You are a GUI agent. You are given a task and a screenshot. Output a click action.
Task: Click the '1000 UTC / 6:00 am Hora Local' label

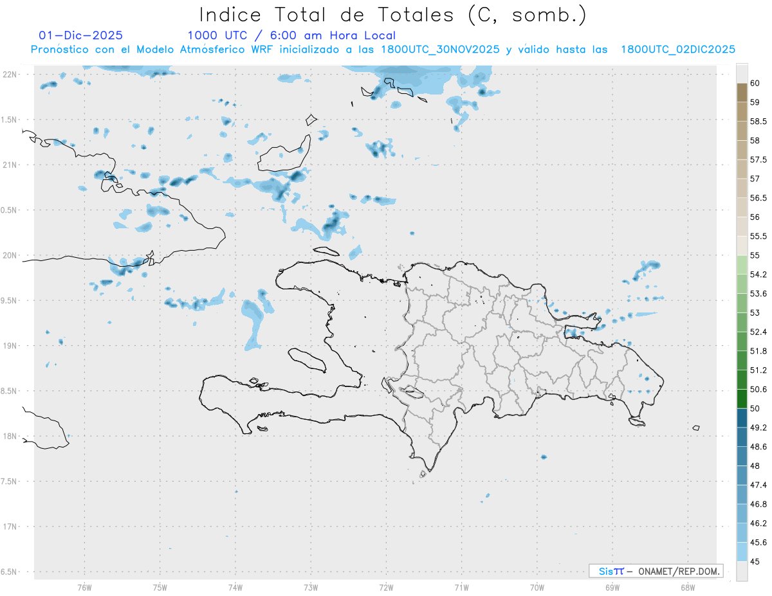coord(291,35)
